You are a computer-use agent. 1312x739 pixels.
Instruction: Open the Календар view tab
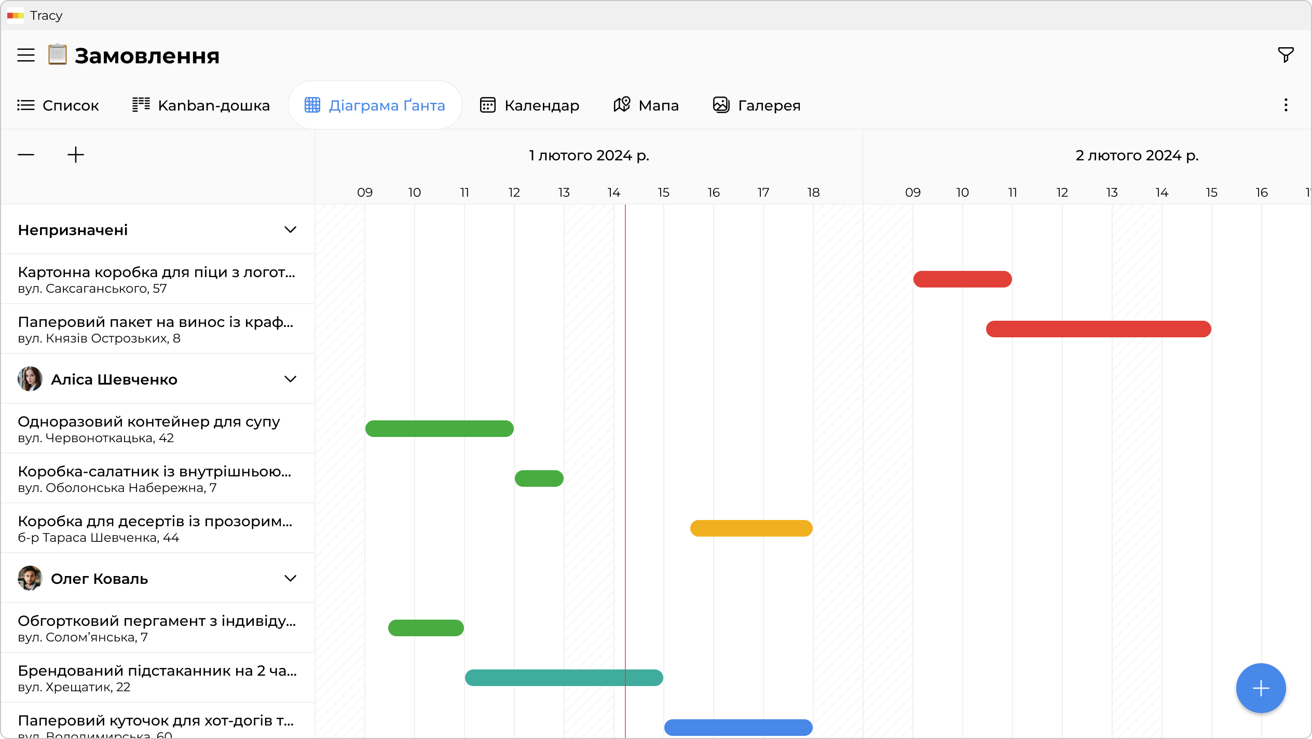529,105
